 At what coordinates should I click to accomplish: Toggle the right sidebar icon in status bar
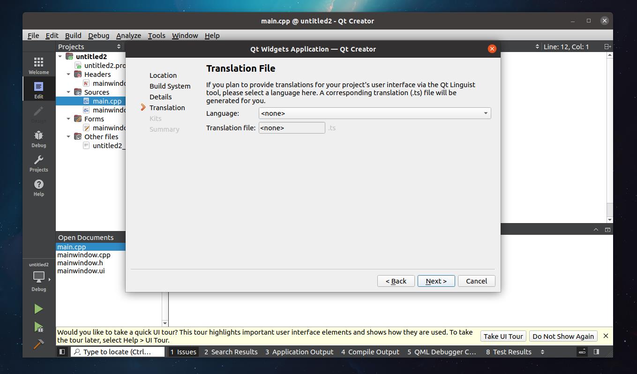coord(596,352)
